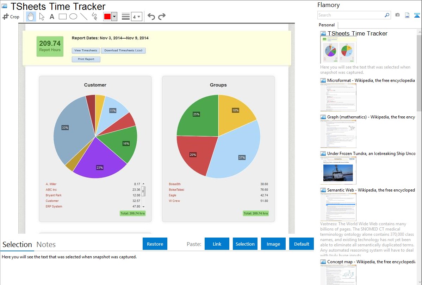The height and width of the screenshot is (285, 422).
Task: Choose the straight line tool
Action: coord(84,17)
